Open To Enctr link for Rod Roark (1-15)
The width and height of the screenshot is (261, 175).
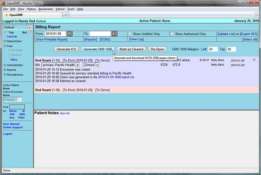click(x=78, y=60)
